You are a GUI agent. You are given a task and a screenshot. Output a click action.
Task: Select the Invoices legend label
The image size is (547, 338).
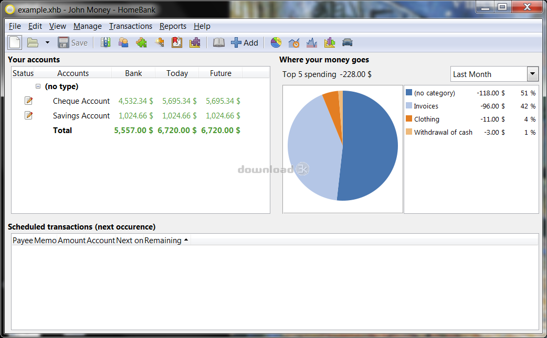[x=426, y=106]
